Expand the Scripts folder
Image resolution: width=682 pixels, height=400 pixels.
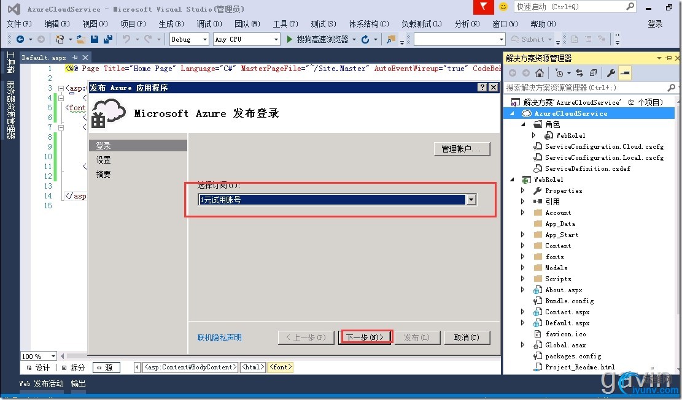point(523,279)
